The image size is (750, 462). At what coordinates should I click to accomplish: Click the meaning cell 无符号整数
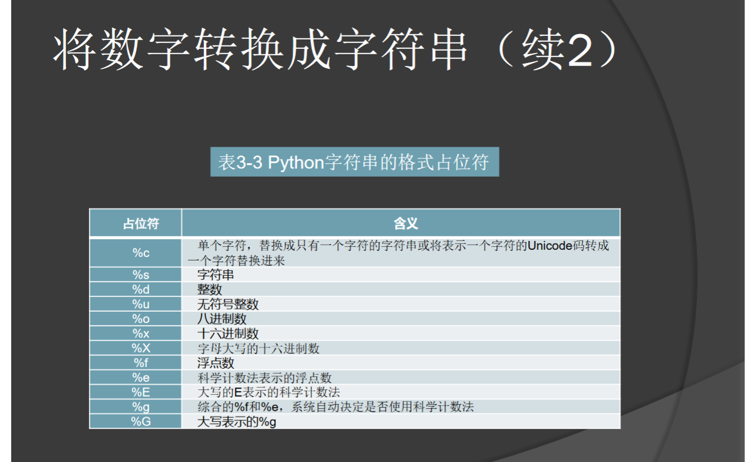[x=401, y=304]
